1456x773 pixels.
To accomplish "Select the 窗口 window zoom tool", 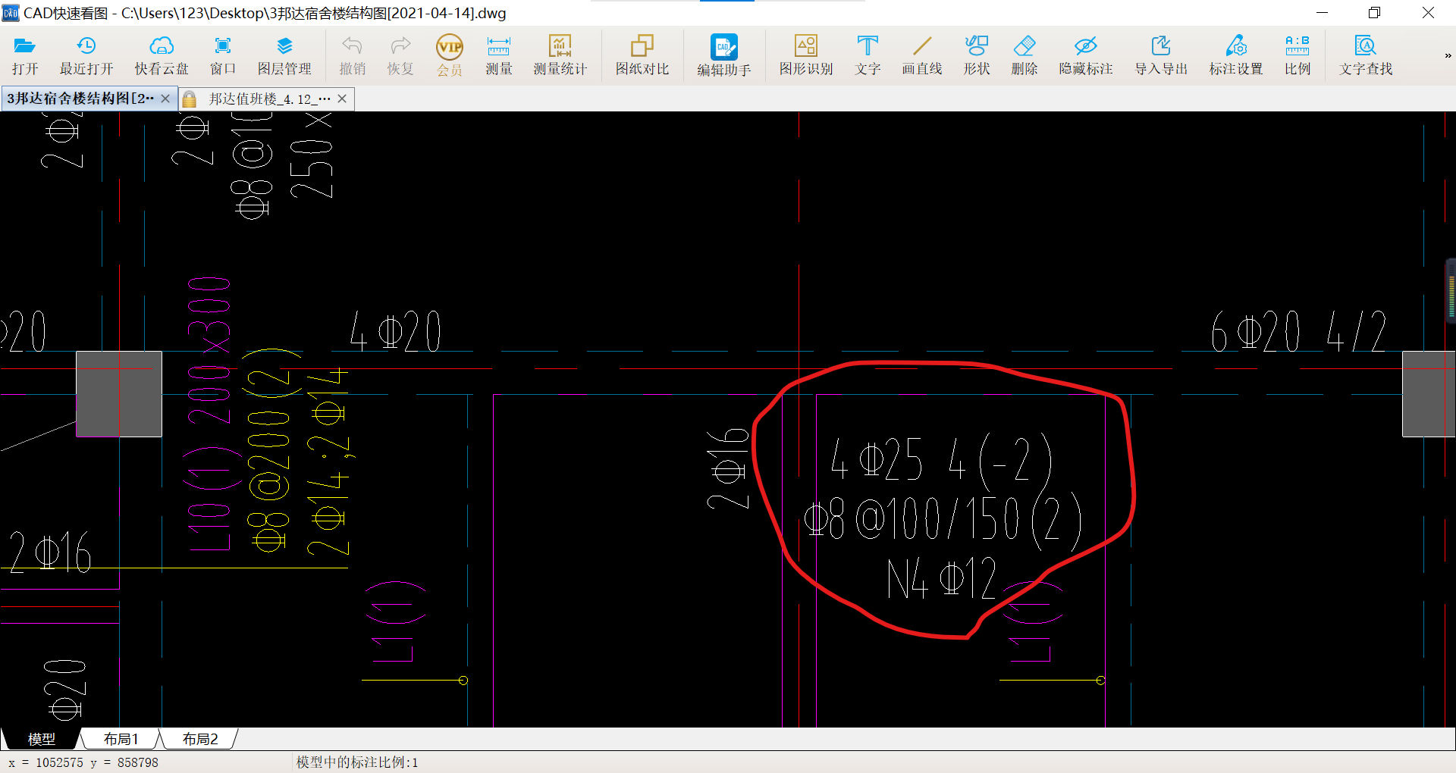I will pyautogui.click(x=223, y=55).
